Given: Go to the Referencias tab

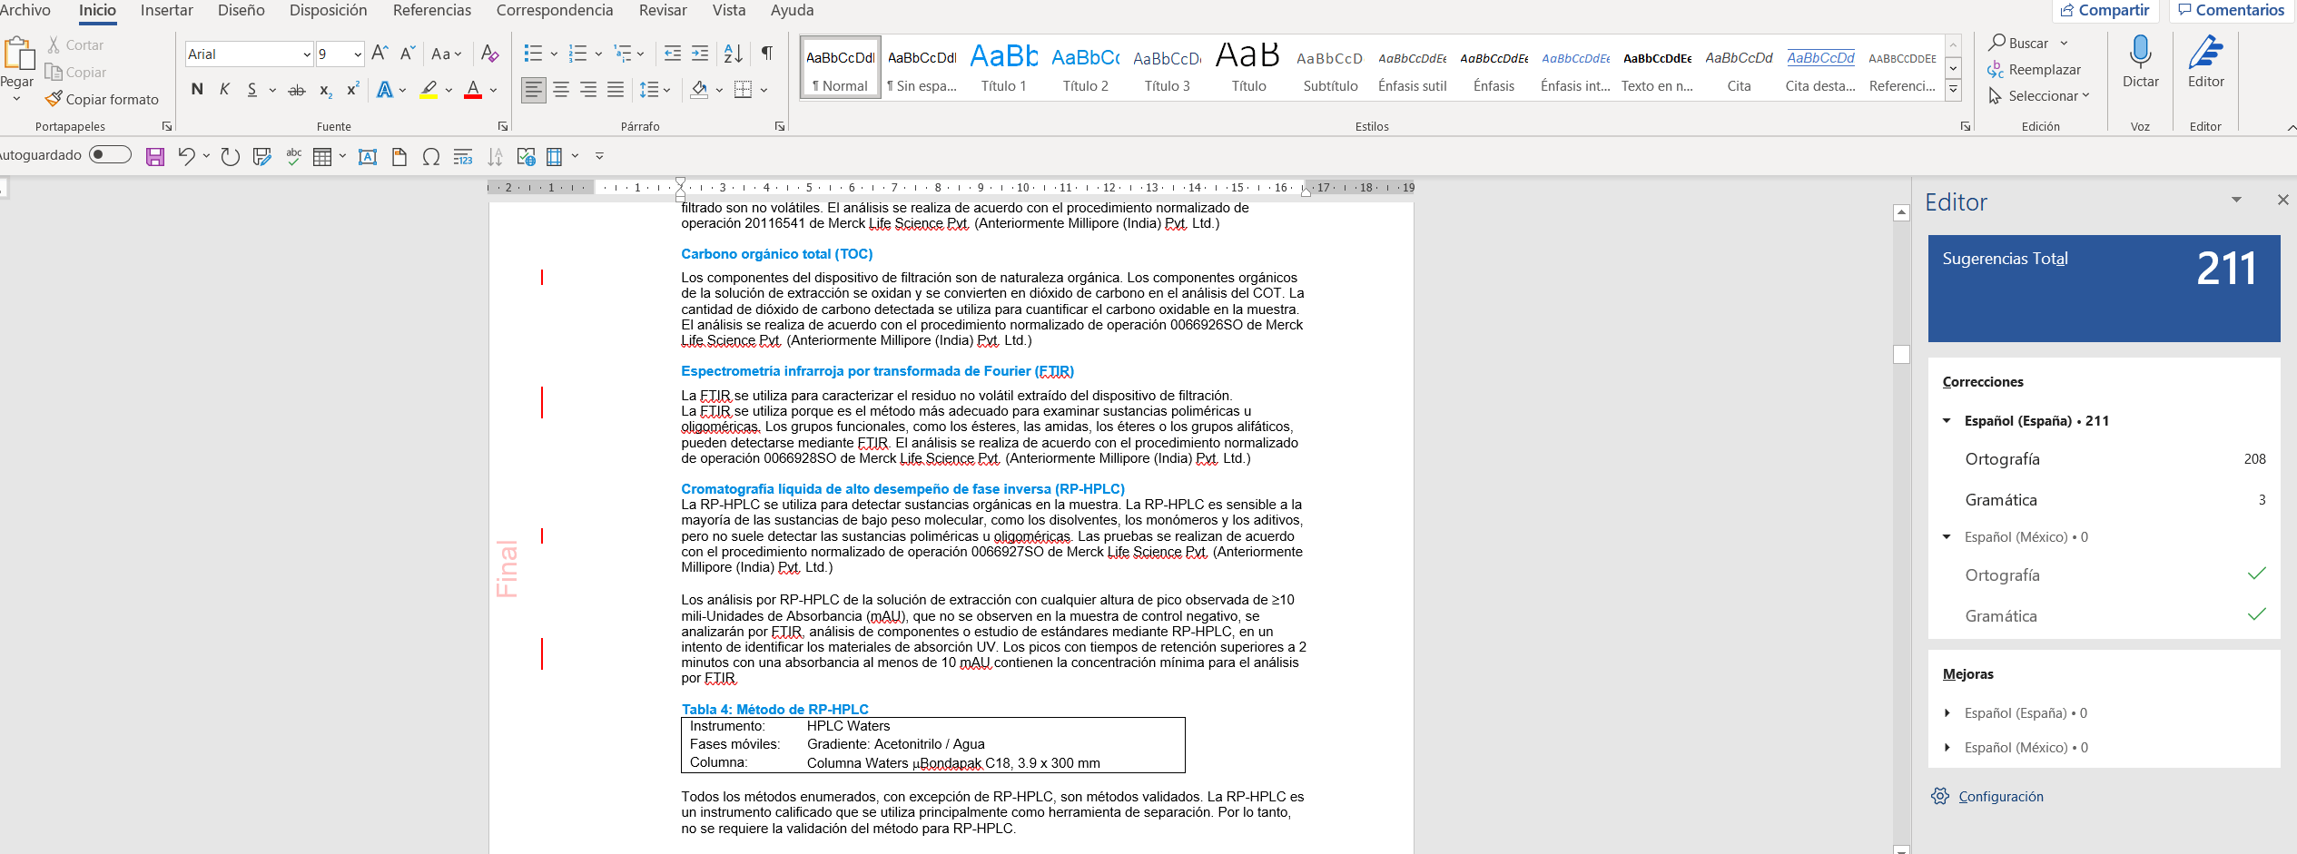Looking at the screenshot, I should (x=432, y=10).
